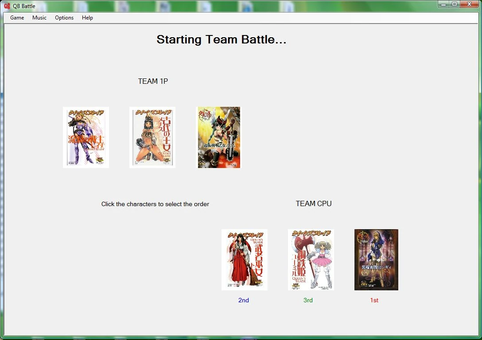The height and width of the screenshot is (340, 482).
Task: Click the TEAM CPU heading
Action: tap(314, 204)
